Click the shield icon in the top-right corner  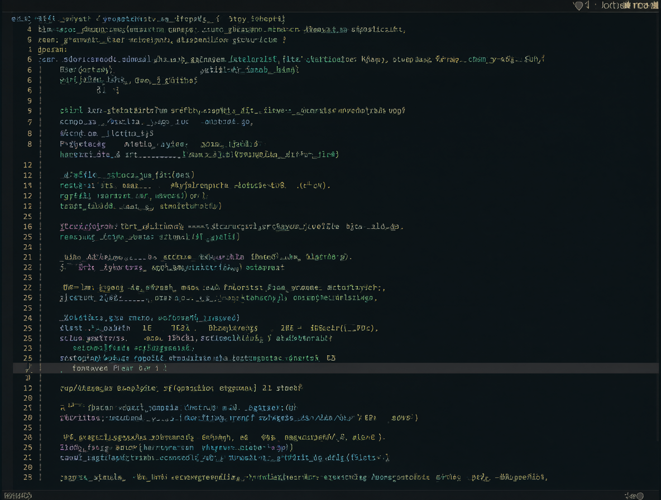578,6
